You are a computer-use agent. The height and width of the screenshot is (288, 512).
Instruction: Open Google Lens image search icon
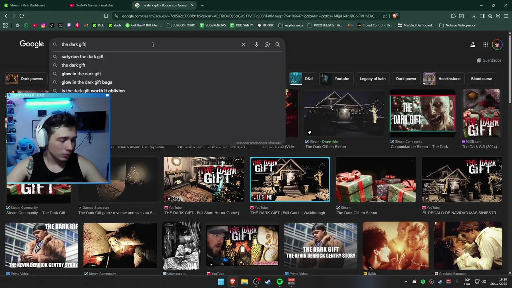(x=267, y=44)
